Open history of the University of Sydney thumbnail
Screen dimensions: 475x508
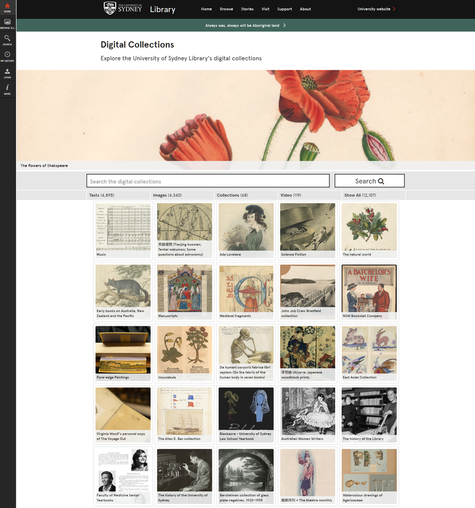click(184, 476)
